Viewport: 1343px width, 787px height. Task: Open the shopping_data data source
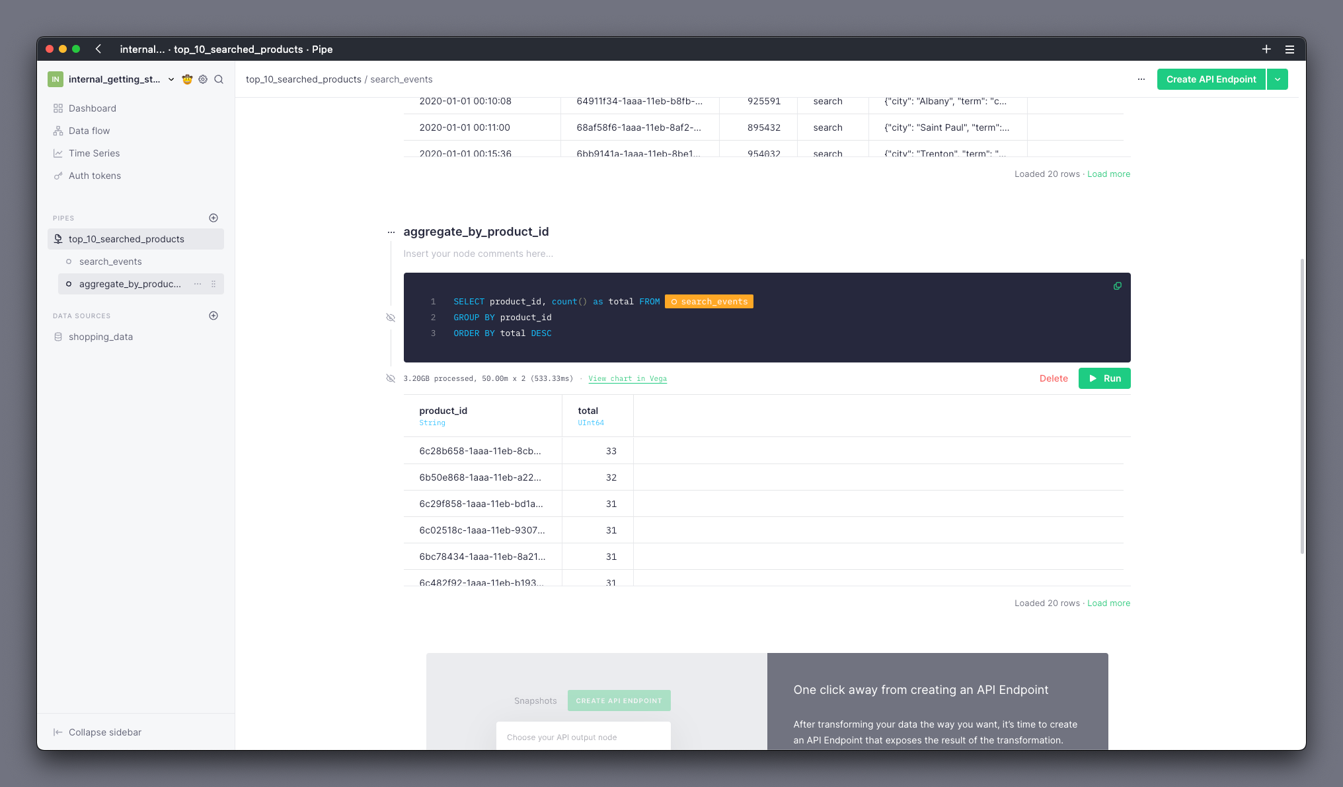pyautogui.click(x=100, y=337)
